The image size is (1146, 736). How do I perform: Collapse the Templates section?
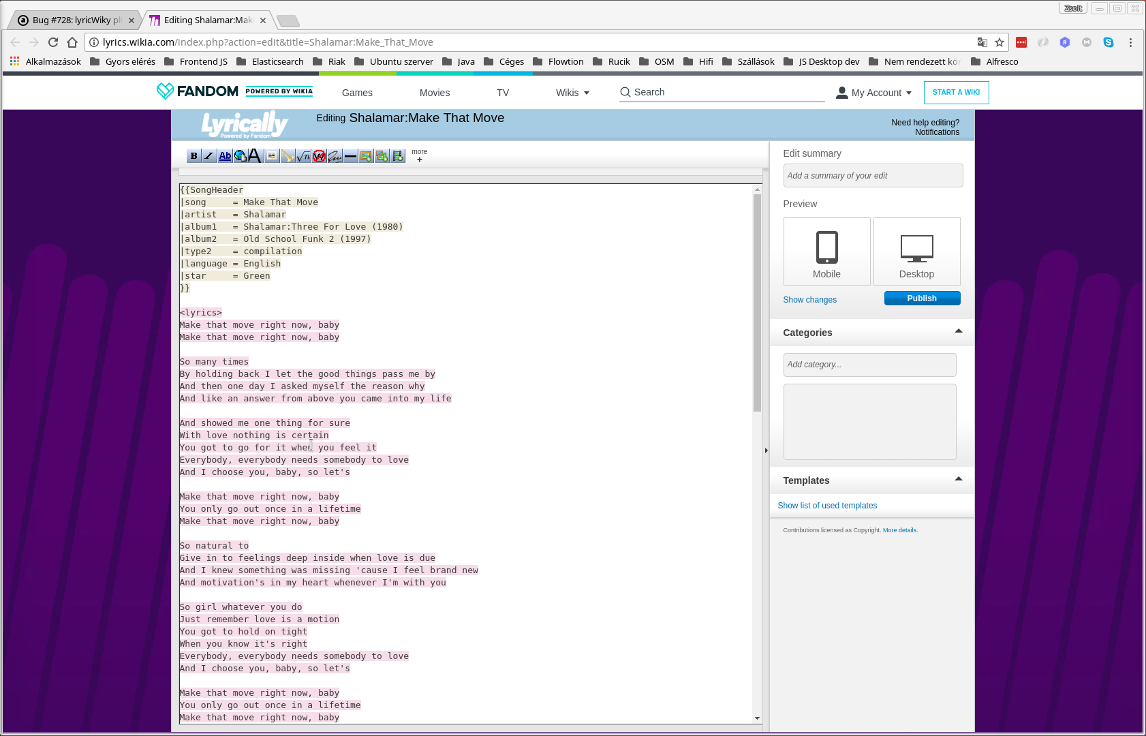(959, 479)
